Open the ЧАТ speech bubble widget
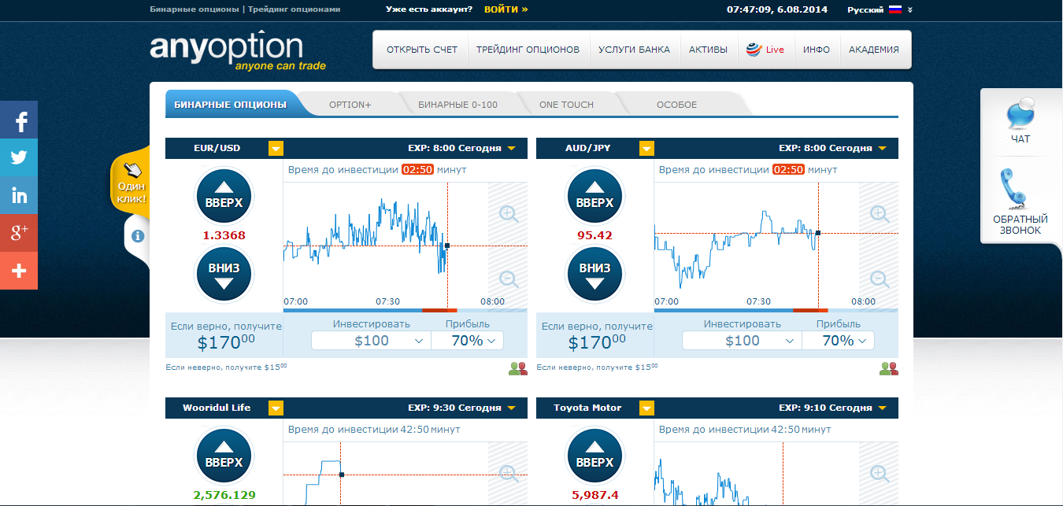 coord(1020,115)
